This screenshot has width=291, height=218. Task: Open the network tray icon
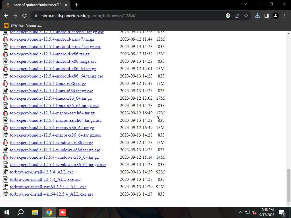[x=248, y=212]
